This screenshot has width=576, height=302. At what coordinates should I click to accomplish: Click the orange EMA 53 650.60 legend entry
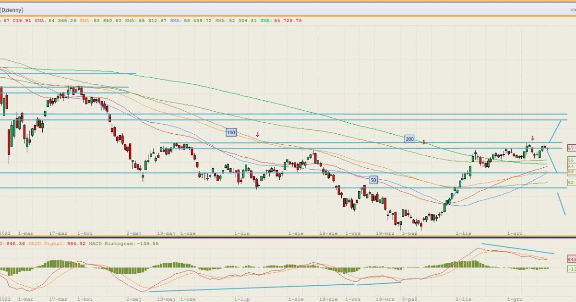101,21
